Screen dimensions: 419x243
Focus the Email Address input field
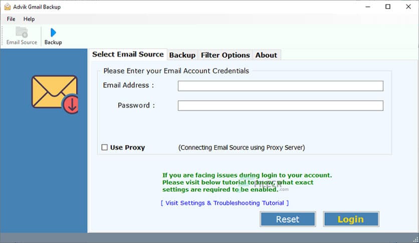click(x=280, y=86)
